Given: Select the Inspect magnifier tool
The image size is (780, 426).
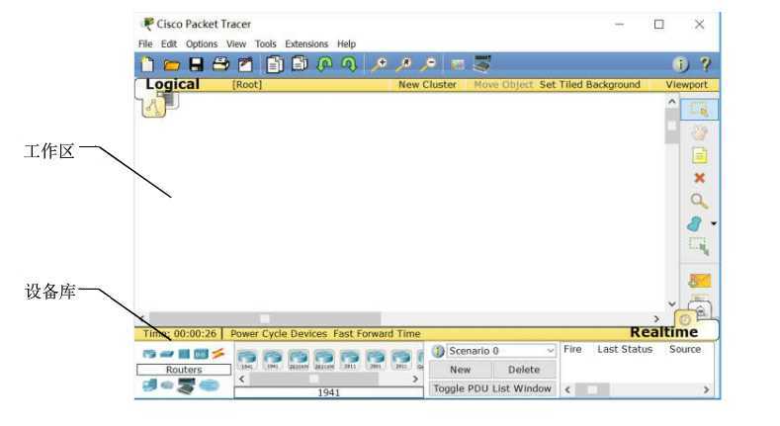Looking at the screenshot, I should pos(699,202).
